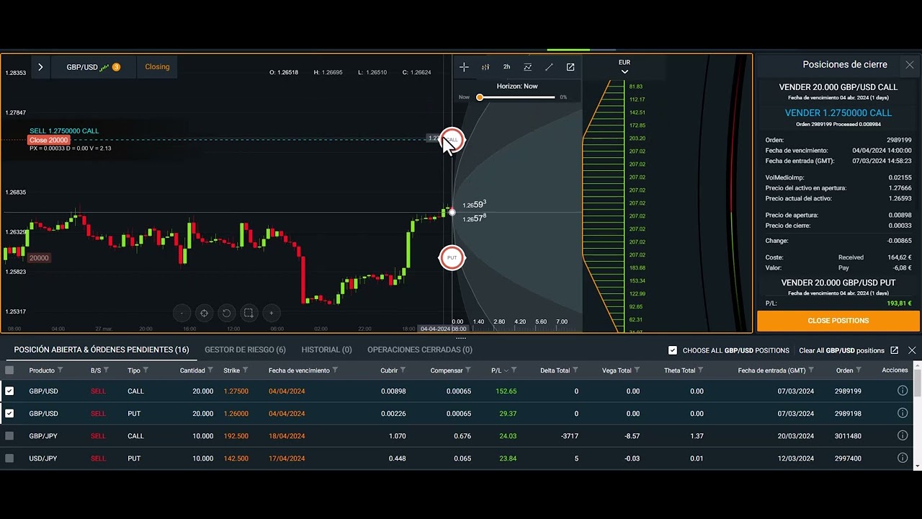Image resolution: width=922 pixels, height=519 pixels.
Task: Click VENDER 1.2750000 CALL heading
Action: coord(838,112)
